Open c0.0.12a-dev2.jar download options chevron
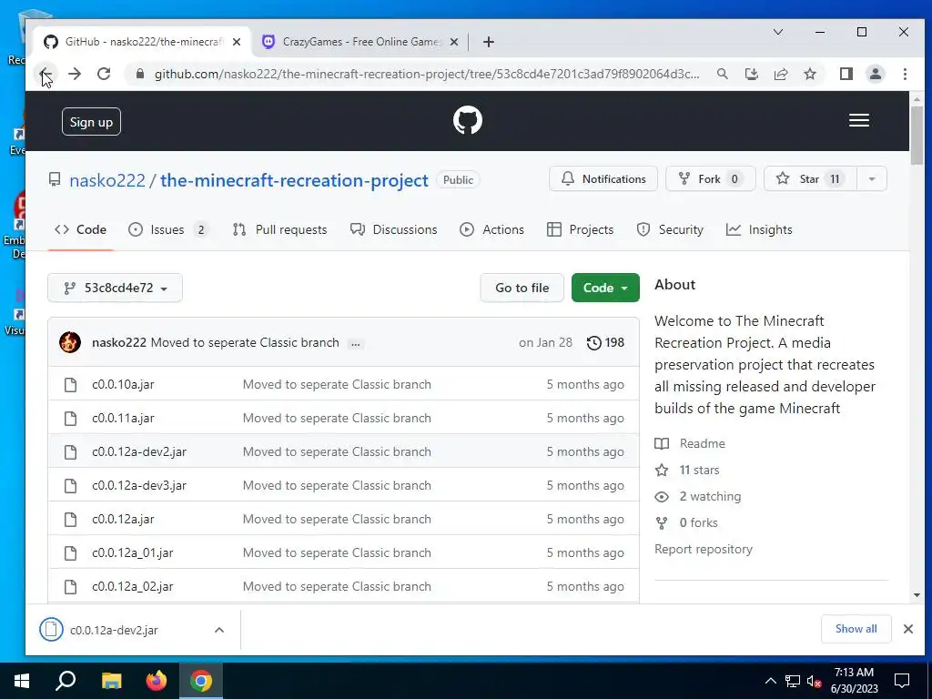932x699 pixels. coord(218,630)
